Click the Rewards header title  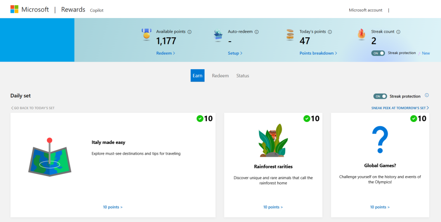click(x=73, y=9)
